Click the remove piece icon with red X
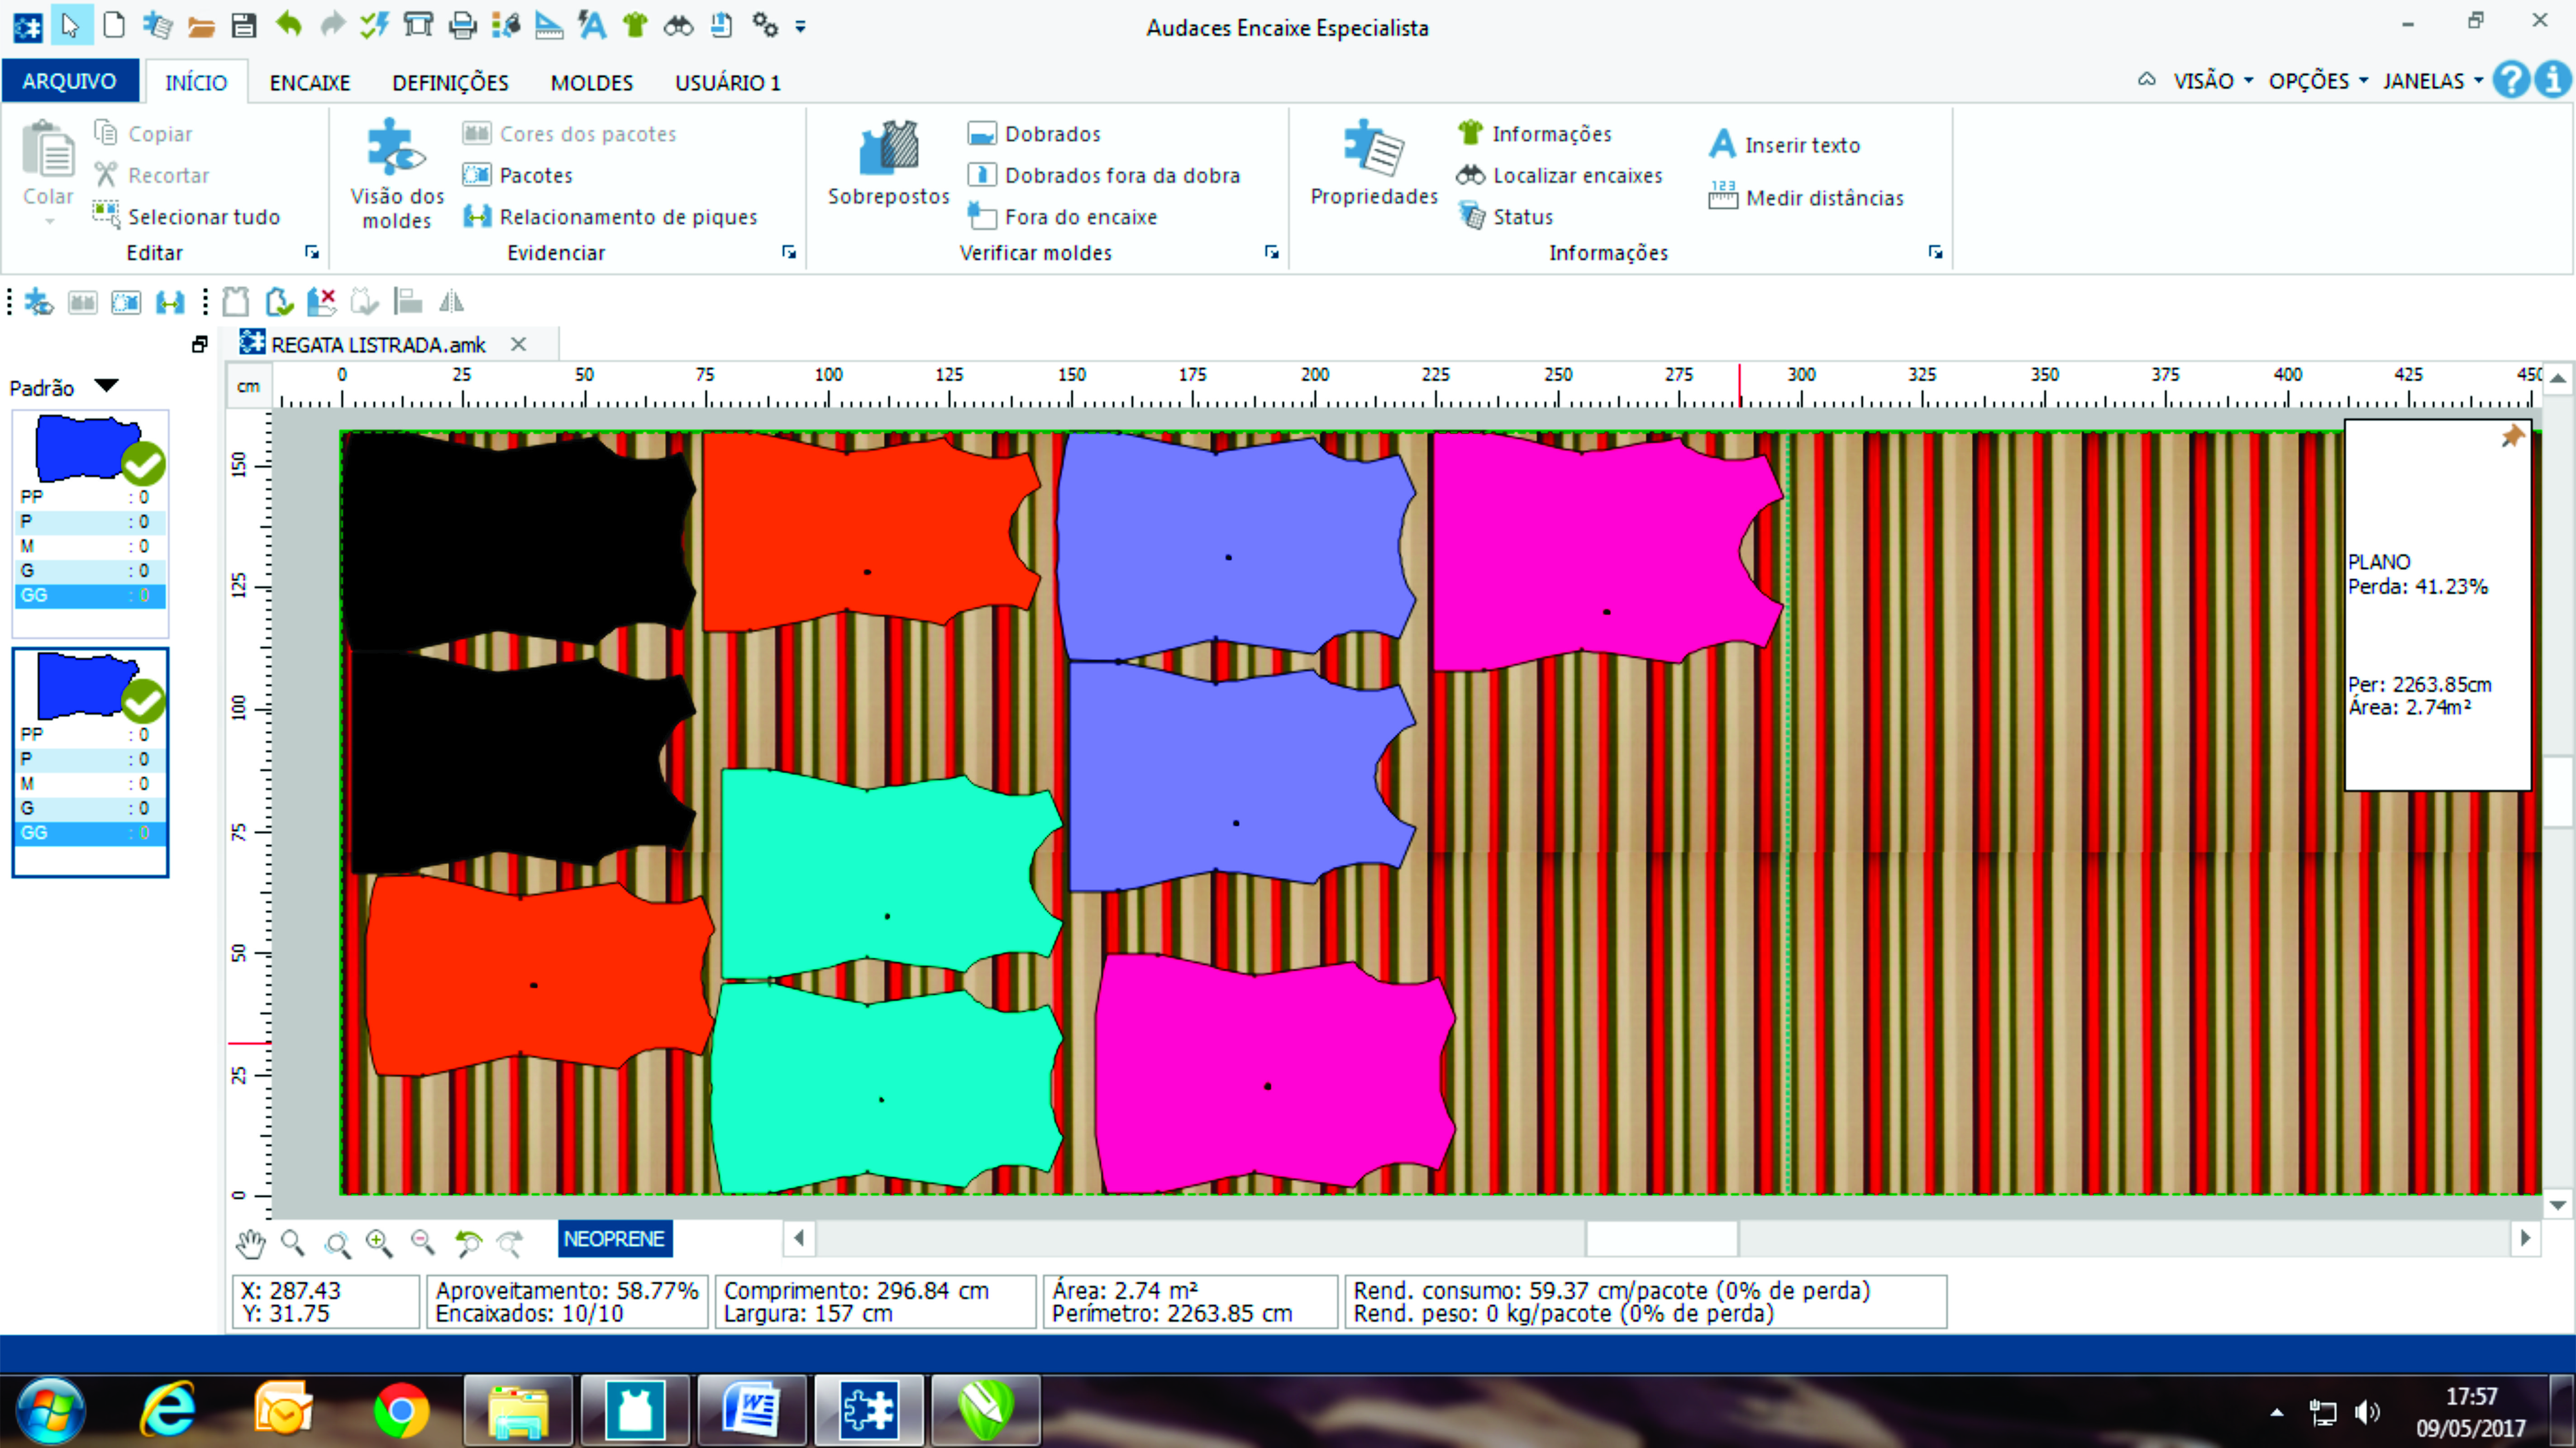 click(321, 302)
